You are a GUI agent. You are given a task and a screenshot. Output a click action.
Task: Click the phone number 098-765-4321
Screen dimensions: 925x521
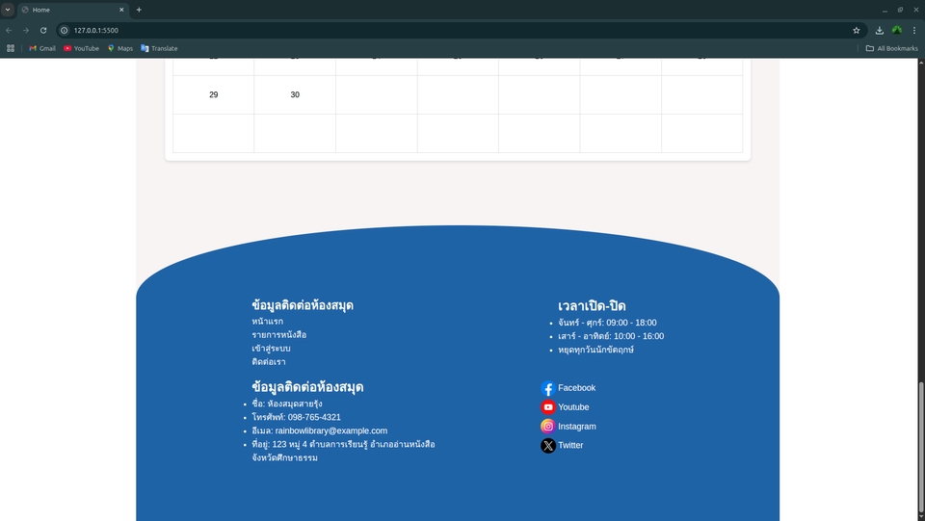(x=314, y=417)
